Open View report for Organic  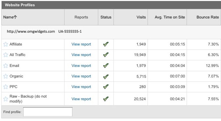tap(81, 76)
